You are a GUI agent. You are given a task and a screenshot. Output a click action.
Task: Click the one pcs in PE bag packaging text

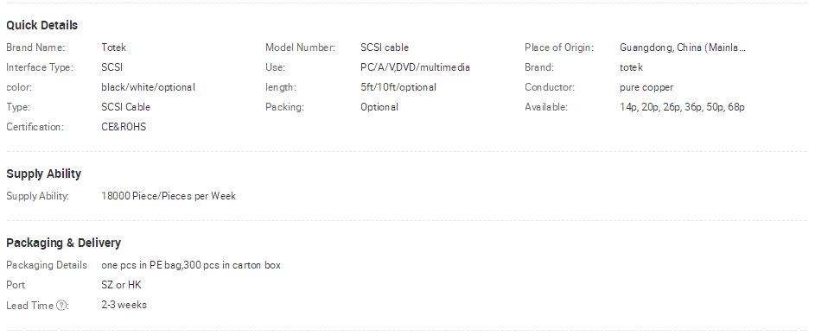click(191, 265)
